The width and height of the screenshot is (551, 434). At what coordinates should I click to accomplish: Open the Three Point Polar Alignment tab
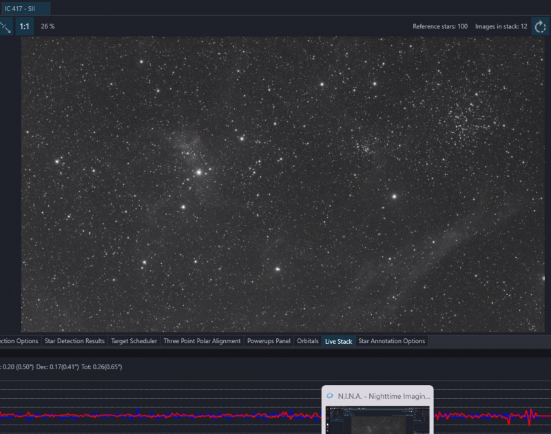[x=202, y=341]
